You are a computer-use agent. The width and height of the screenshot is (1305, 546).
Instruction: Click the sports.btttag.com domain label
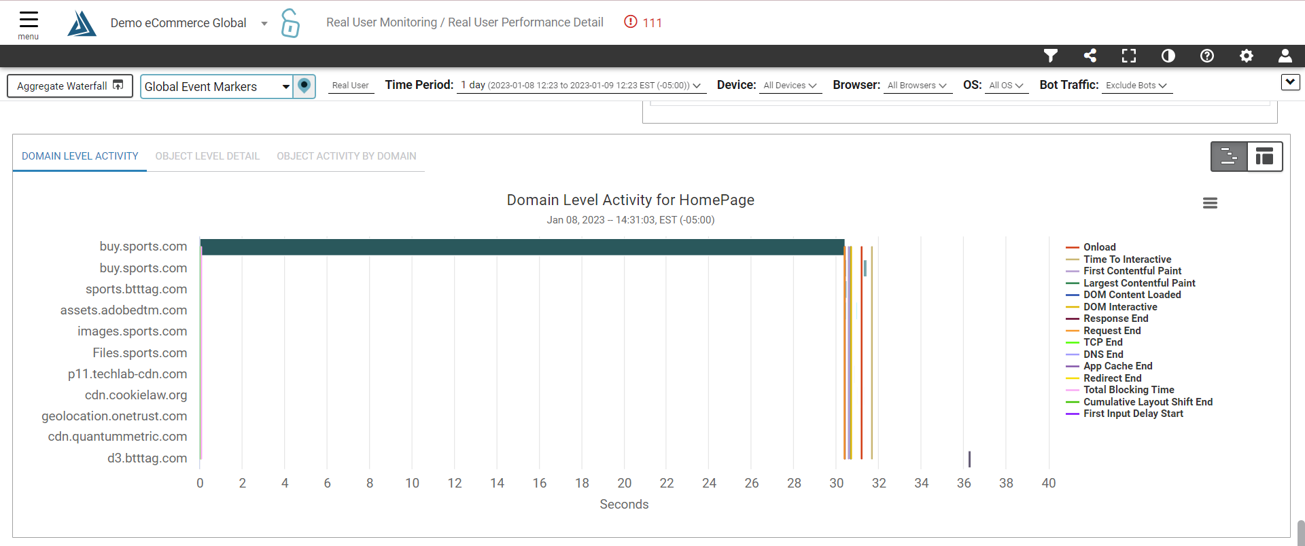coord(136,289)
